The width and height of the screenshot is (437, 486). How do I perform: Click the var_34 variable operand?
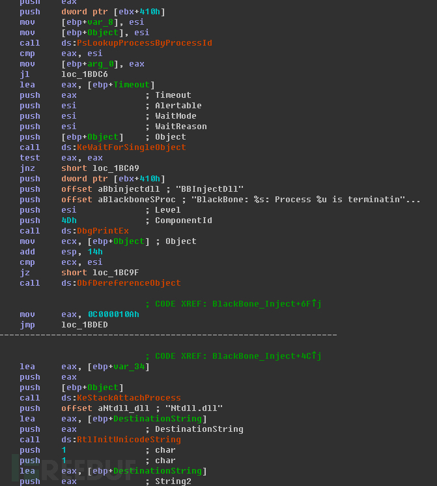click(129, 367)
